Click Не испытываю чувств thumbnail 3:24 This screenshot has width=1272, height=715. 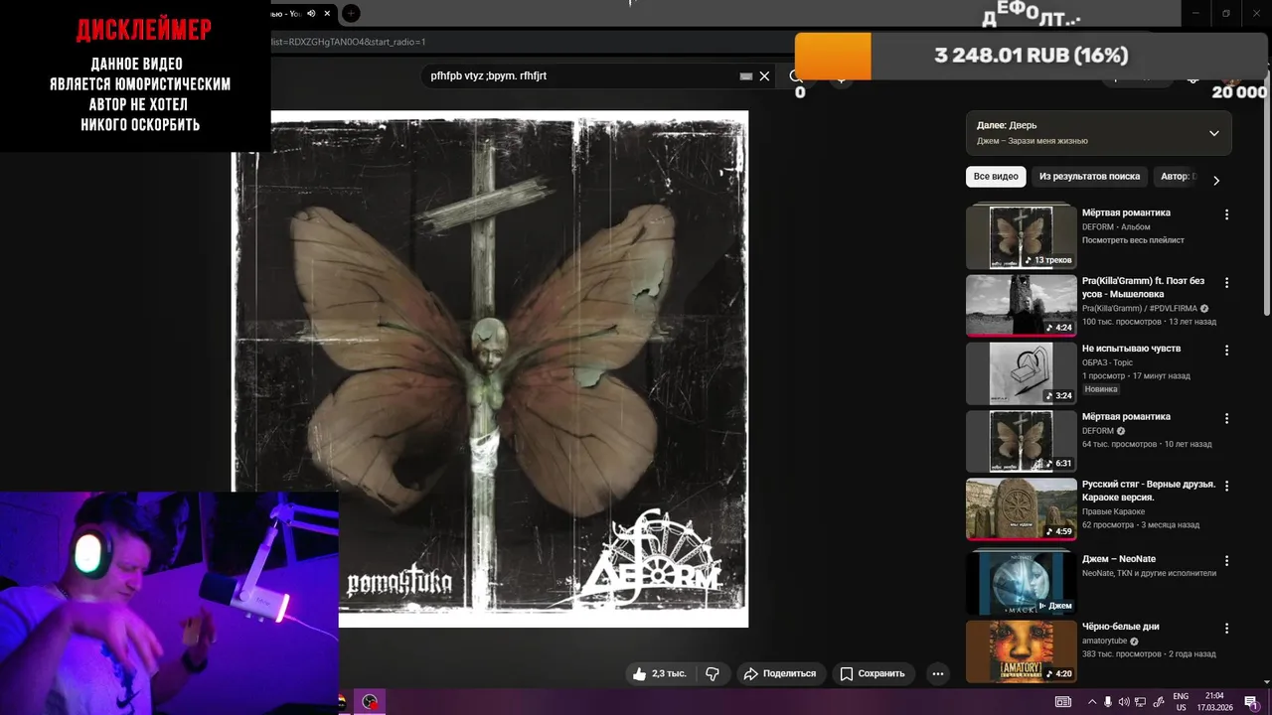tap(1022, 373)
